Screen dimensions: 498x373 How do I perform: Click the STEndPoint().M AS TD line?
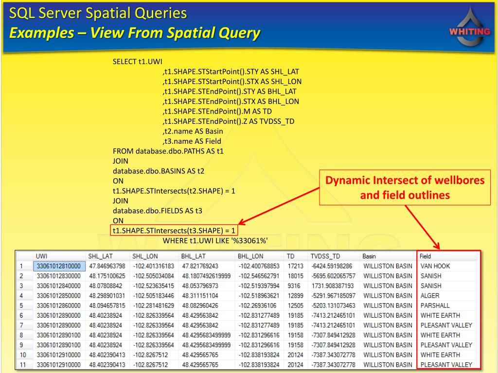coord(217,111)
